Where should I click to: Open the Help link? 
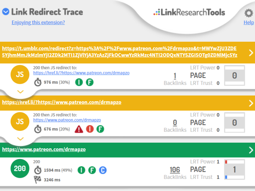tap(249, 22)
